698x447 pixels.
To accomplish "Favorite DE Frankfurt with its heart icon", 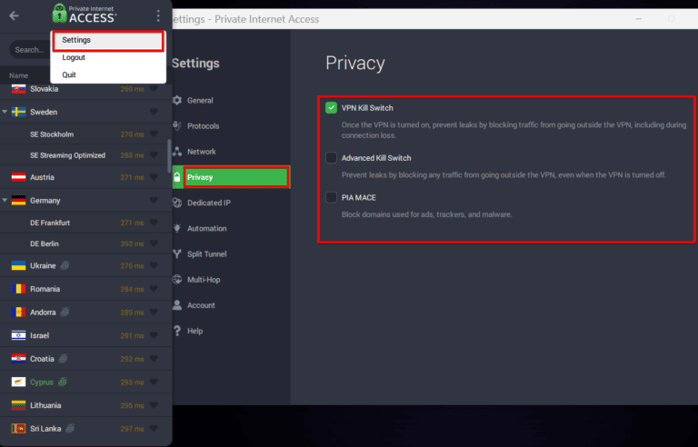I will tap(154, 223).
